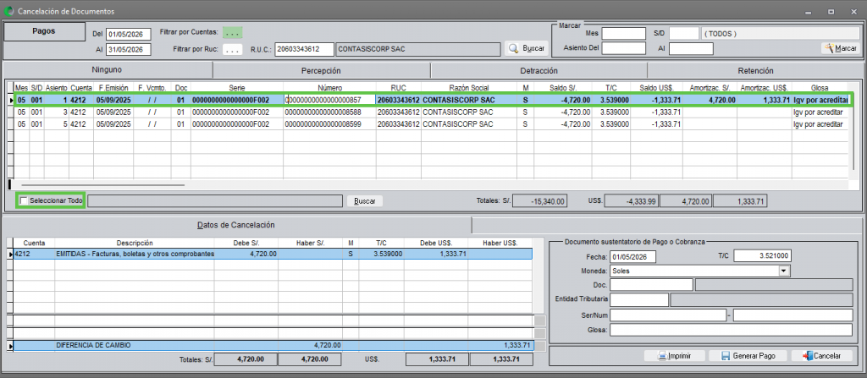Click the exit icon on Cancelar button
Image resolution: width=867 pixels, height=378 pixels.
[x=807, y=356]
